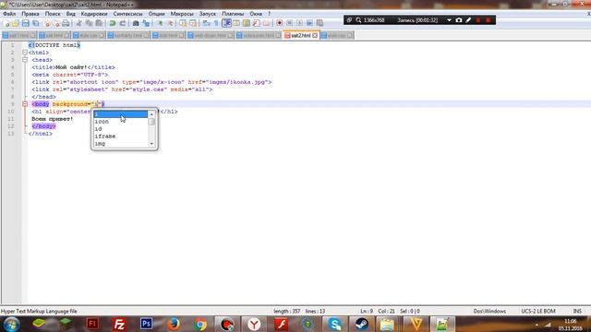Image resolution: width=591 pixels, height=332 pixels.
Task: Switch to the sait2.html tab
Action: [x=301, y=35]
